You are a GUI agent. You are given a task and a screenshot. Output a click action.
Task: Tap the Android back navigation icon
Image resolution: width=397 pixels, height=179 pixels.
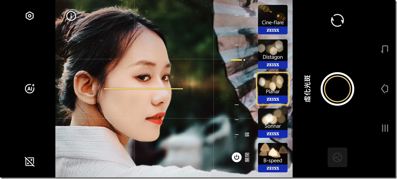coord(385,49)
